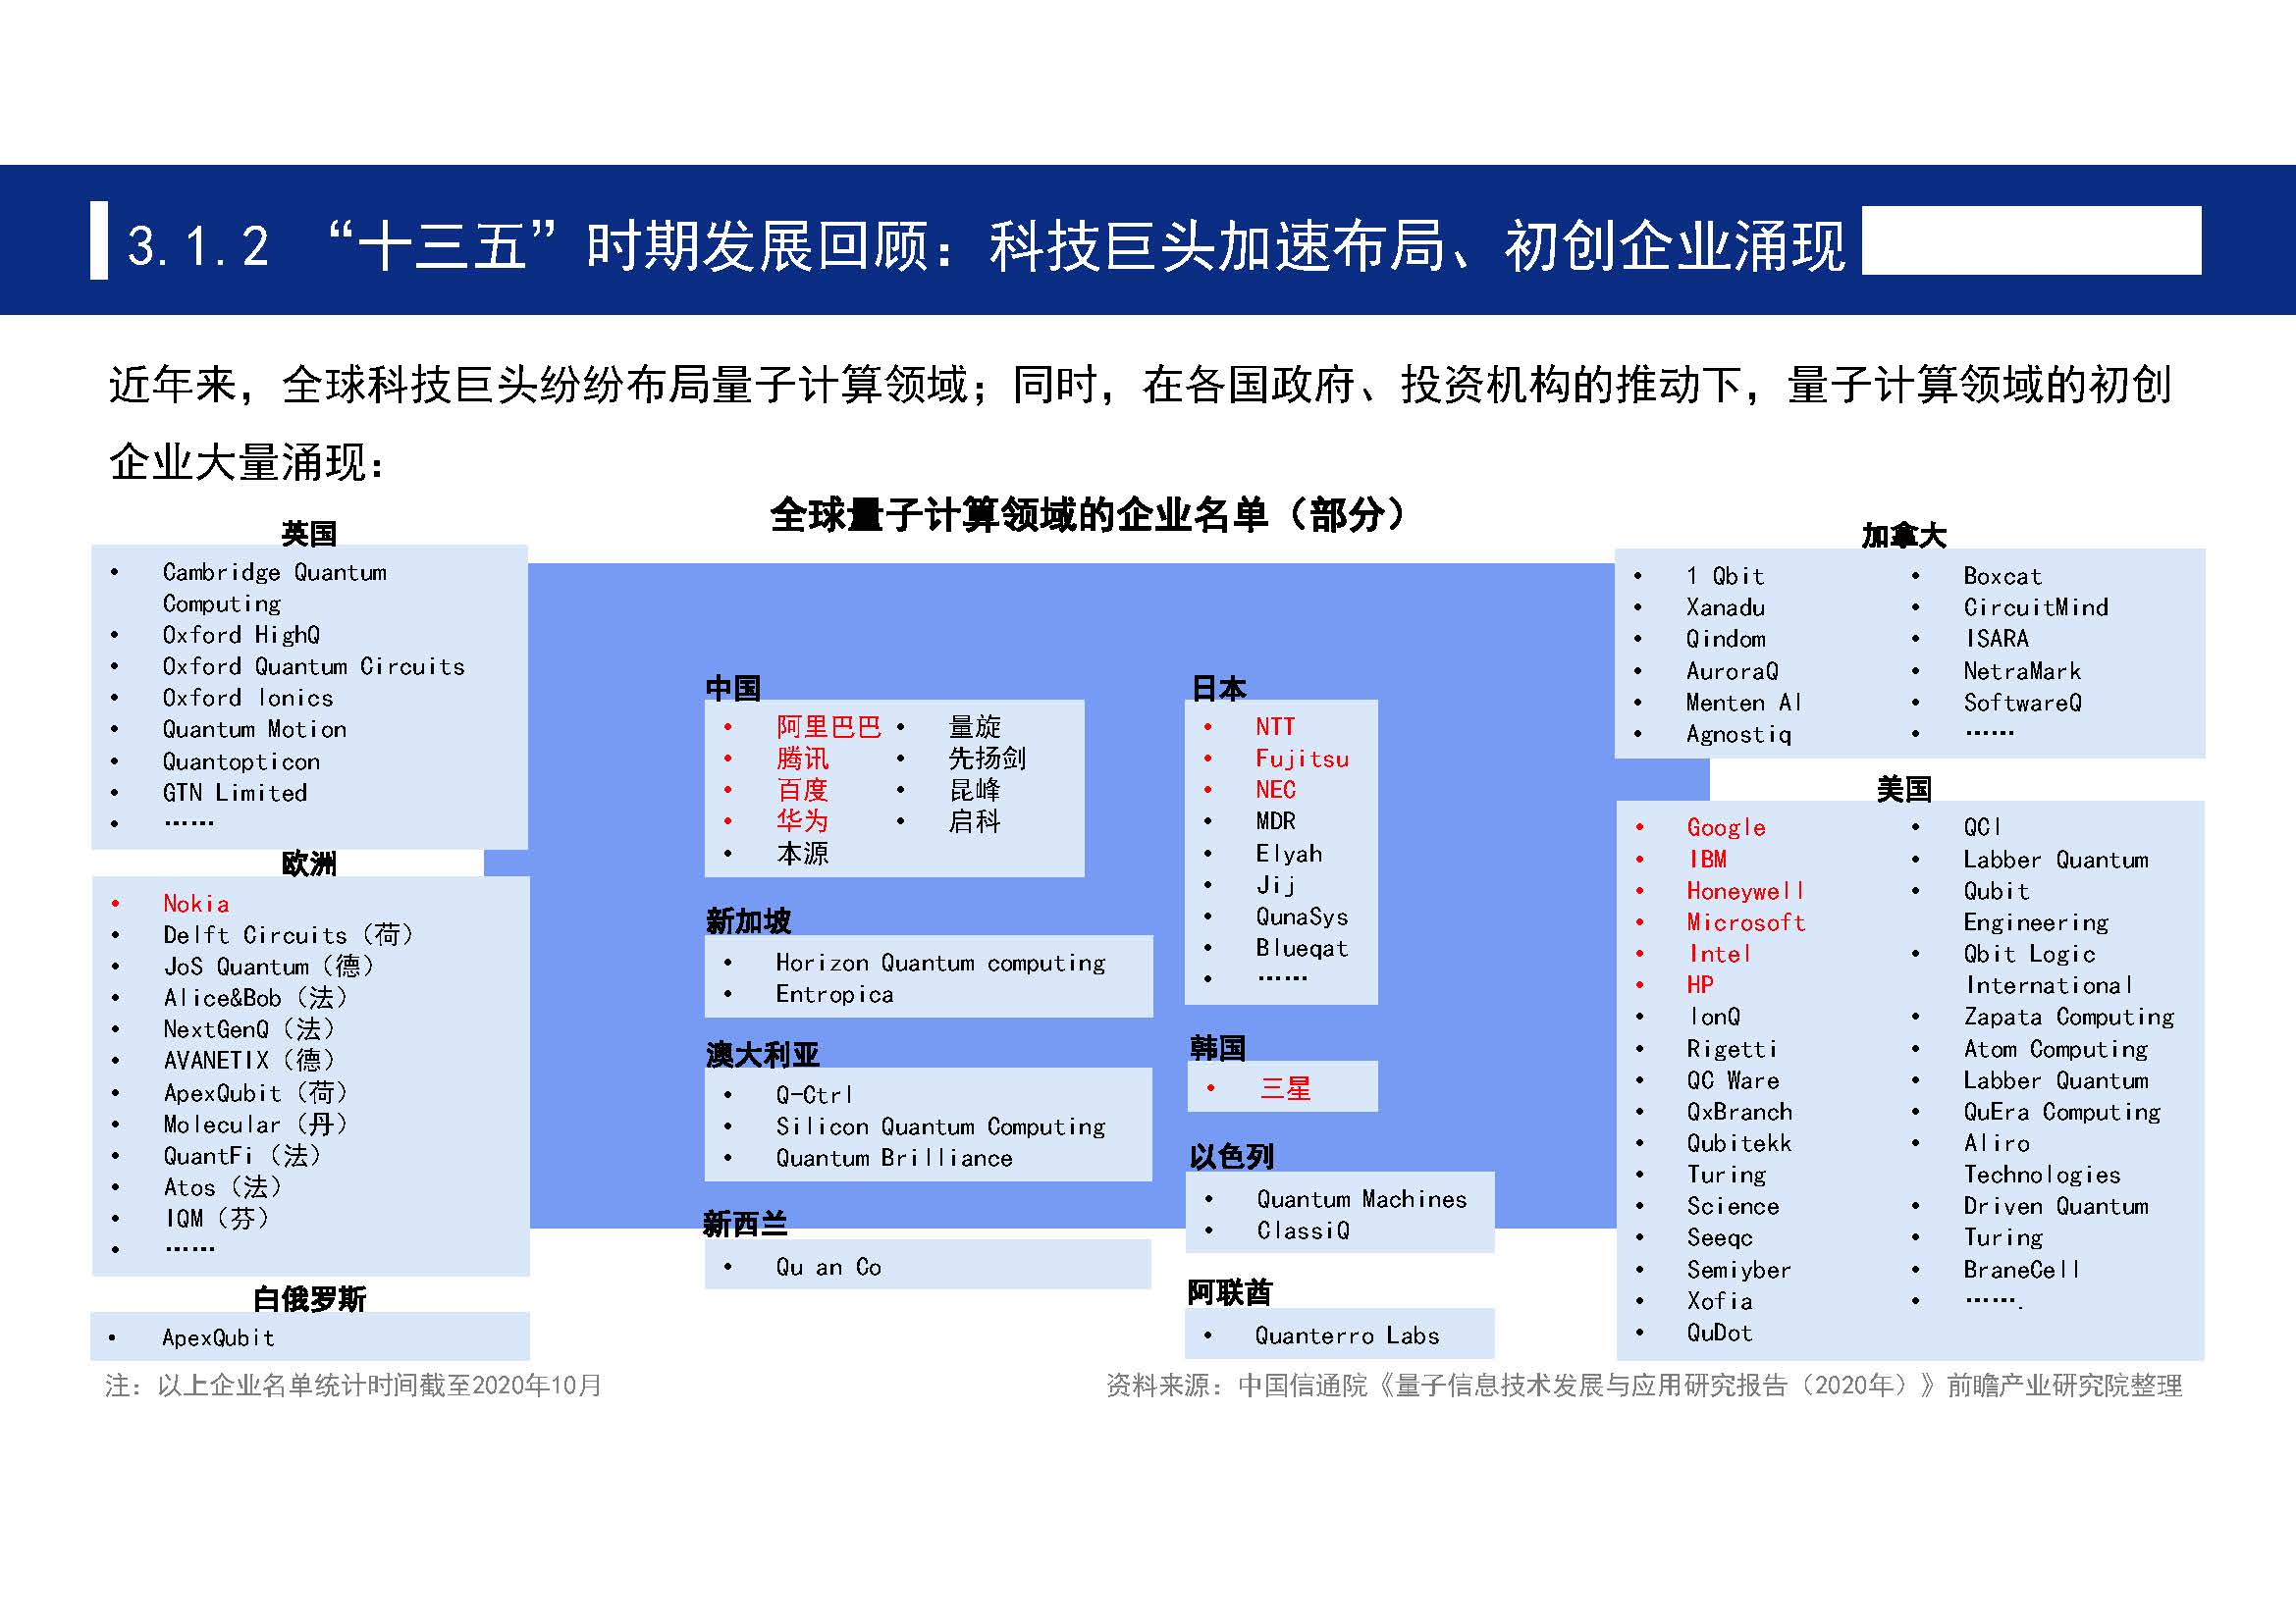2296x1623 pixels.
Task: Select "Cambridge Quantum Computing" in the 英国 list
Action: pyautogui.click(x=274, y=588)
